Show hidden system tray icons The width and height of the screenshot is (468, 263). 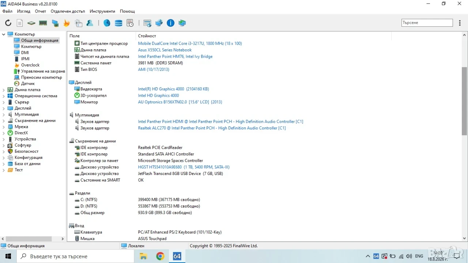click(x=368, y=256)
